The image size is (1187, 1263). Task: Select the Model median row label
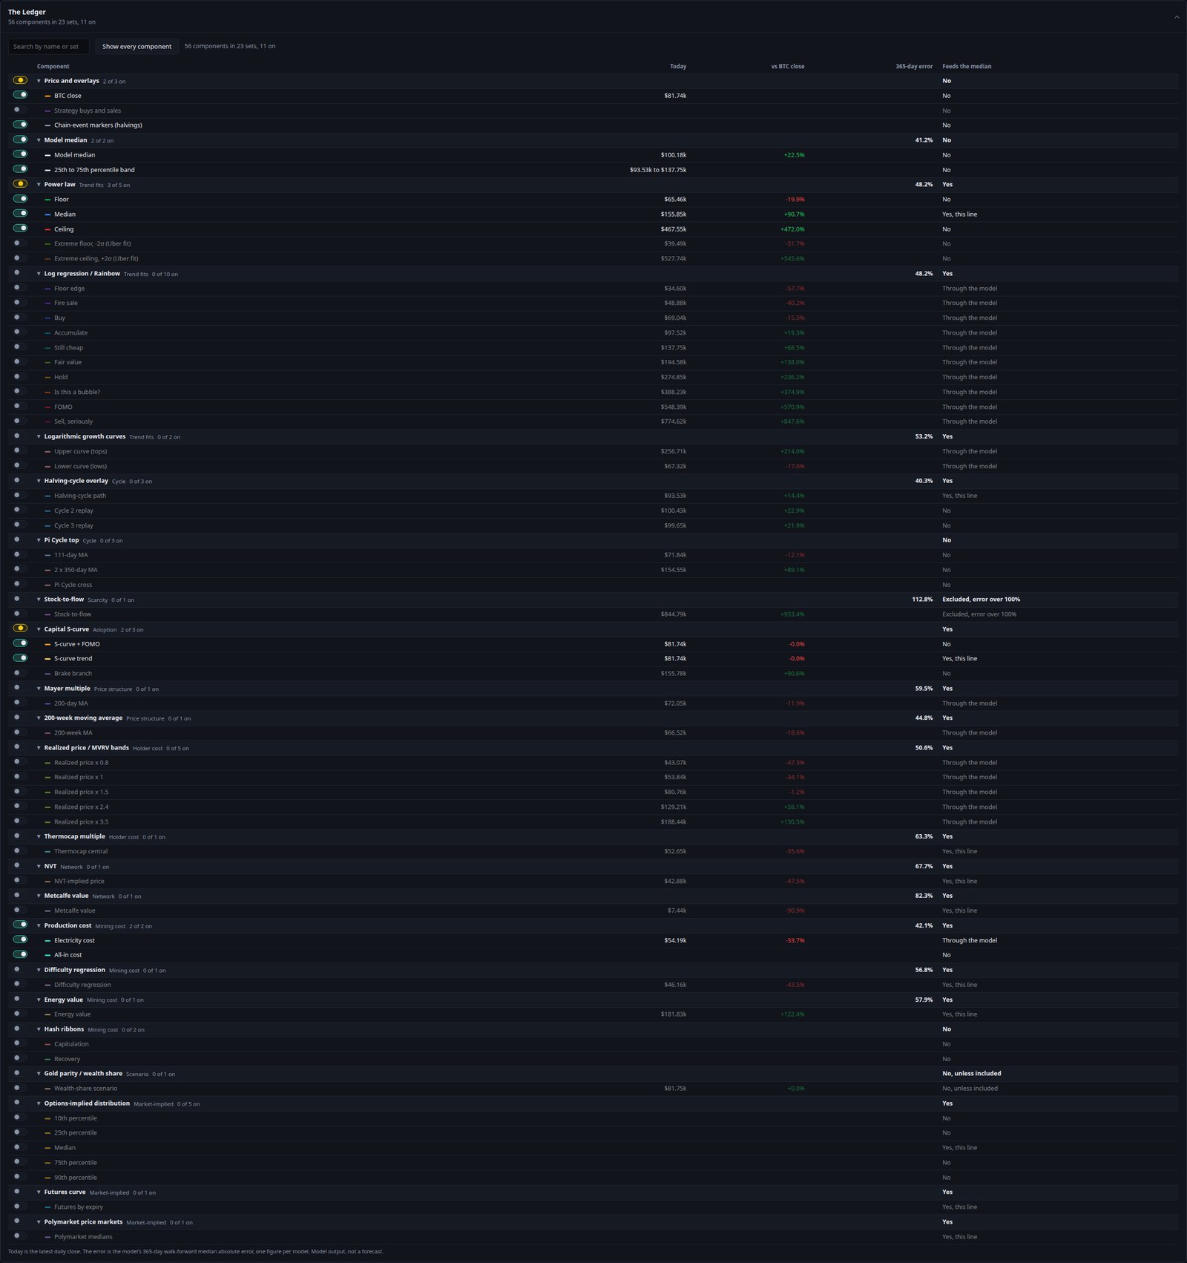(74, 155)
